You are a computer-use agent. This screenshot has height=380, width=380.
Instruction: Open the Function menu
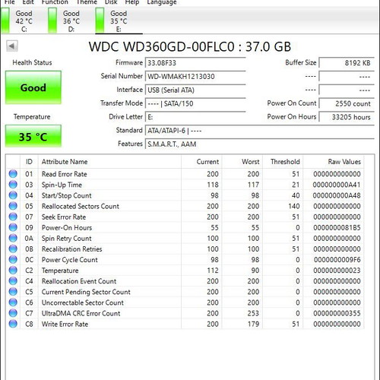pyautogui.click(x=55, y=2)
